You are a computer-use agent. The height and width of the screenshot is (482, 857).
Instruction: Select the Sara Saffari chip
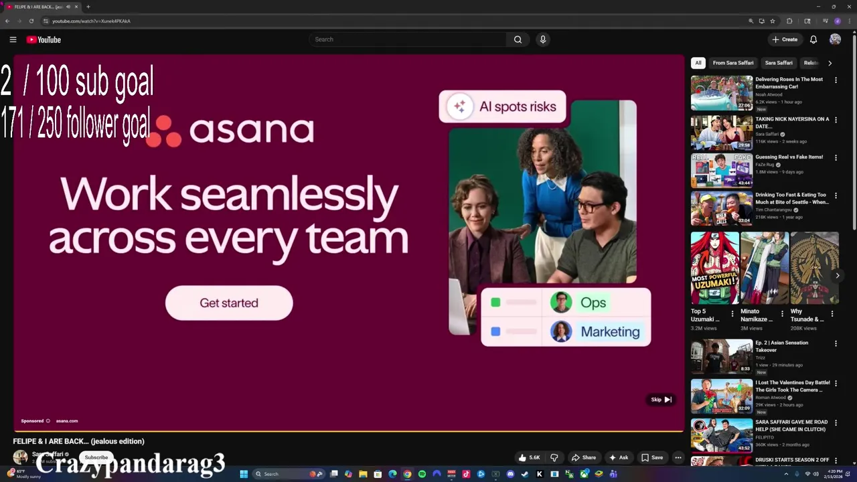coord(779,63)
